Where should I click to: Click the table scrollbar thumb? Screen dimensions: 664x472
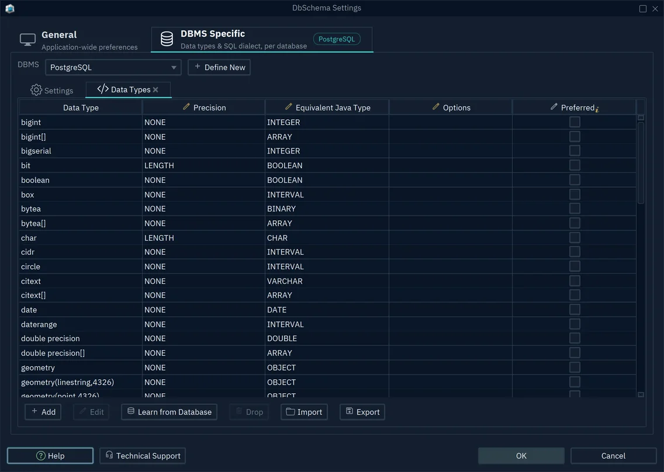click(641, 162)
